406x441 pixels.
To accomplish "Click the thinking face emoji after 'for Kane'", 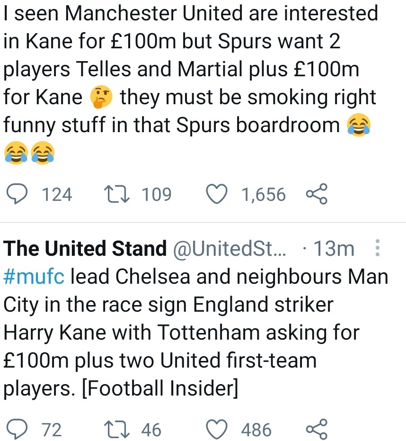I will pyautogui.click(x=101, y=97).
